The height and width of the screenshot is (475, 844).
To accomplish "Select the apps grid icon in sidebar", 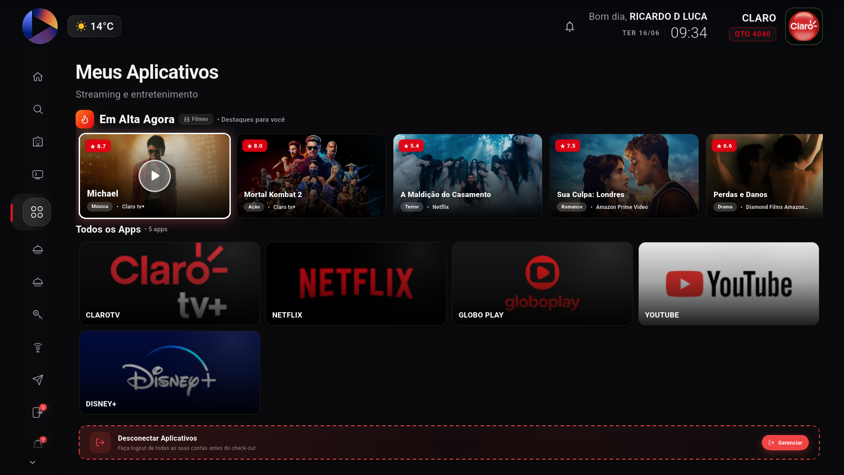I will tap(37, 212).
